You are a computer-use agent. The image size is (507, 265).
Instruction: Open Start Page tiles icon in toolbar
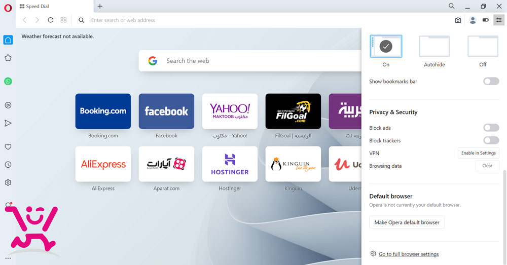[63, 20]
